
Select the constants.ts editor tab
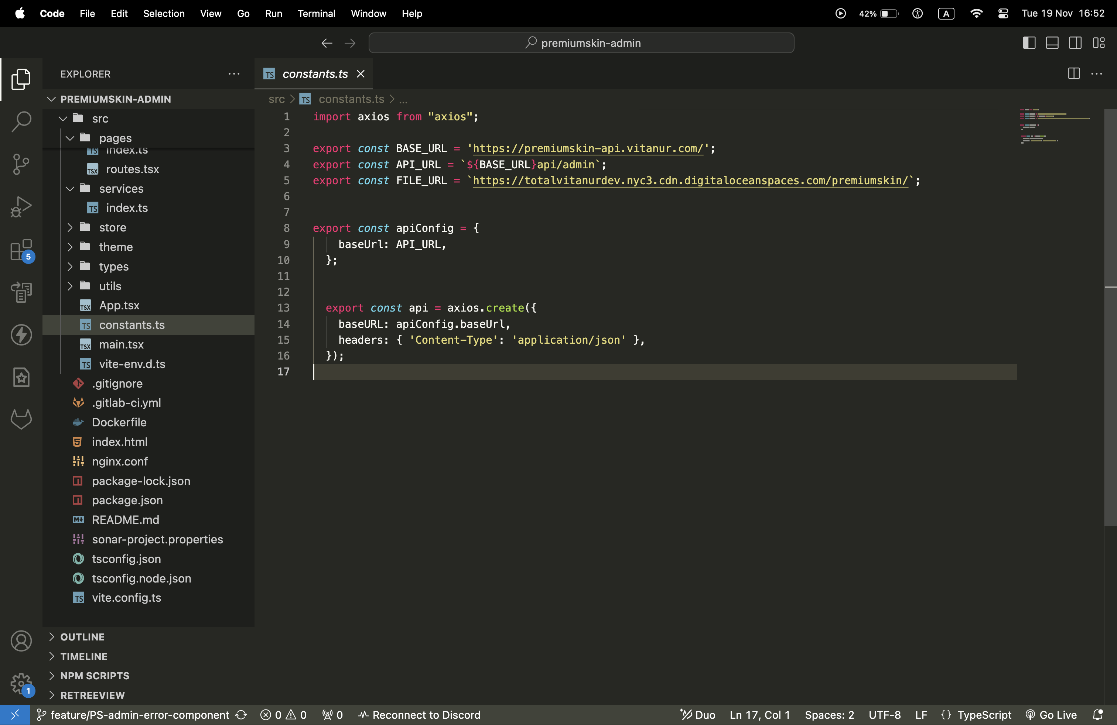pos(314,73)
